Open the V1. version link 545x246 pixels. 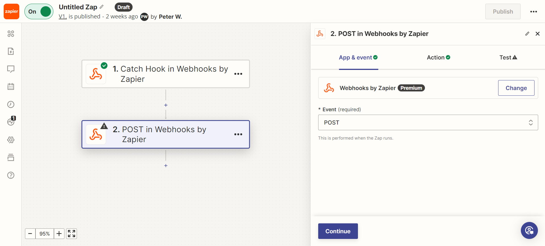63,16
